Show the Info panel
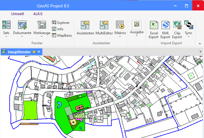The width and height of the screenshot is (204, 138). pos(58,29)
